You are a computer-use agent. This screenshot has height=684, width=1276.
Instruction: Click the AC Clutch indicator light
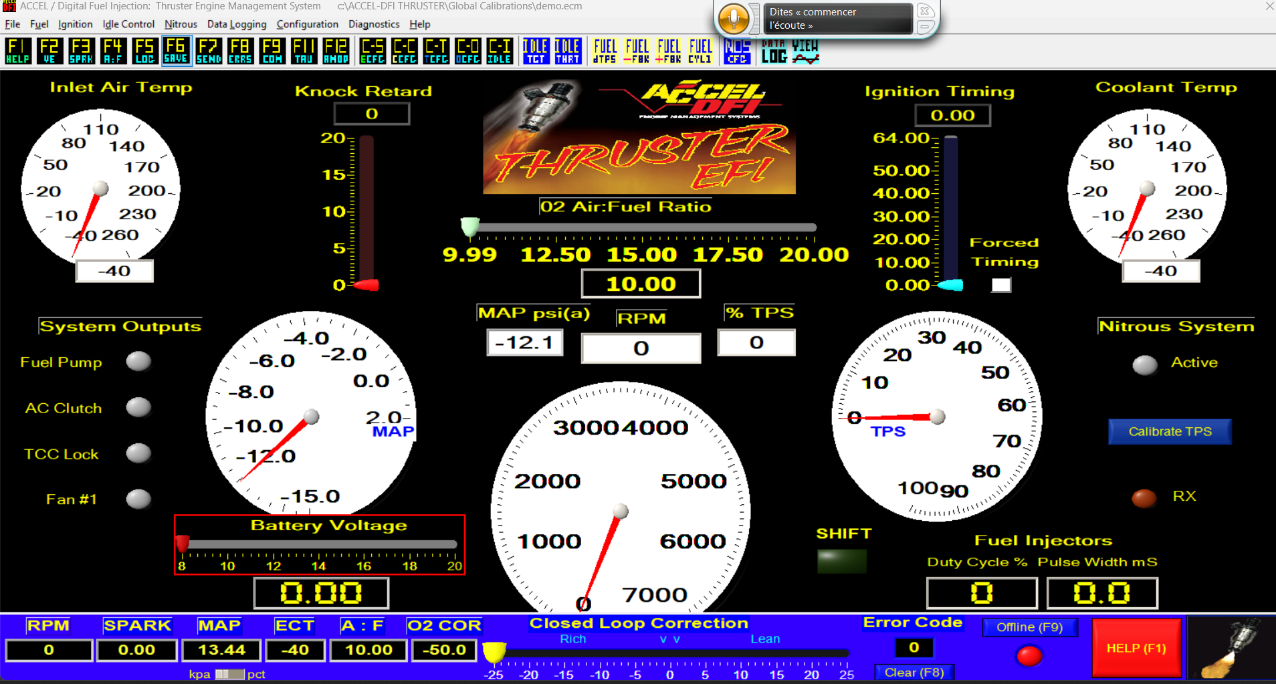tap(138, 407)
